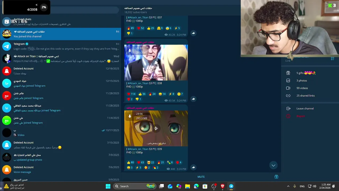Open the #Attack_on_Titan hashtag on E07
This screenshot has width=339, height=191.
click(x=138, y=18)
